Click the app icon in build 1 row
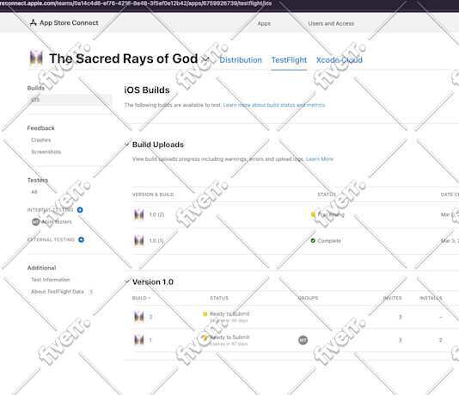Screen dimensions: 459x395 (139, 340)
